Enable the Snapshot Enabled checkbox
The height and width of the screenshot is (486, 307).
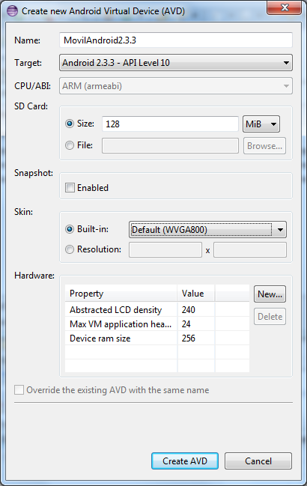coord(70,187)
